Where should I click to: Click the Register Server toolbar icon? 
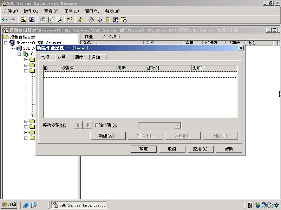[99, 20]
